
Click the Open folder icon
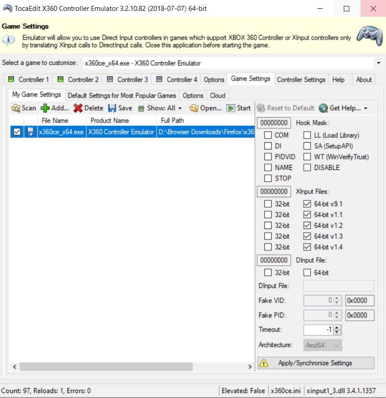pos(194,108)
